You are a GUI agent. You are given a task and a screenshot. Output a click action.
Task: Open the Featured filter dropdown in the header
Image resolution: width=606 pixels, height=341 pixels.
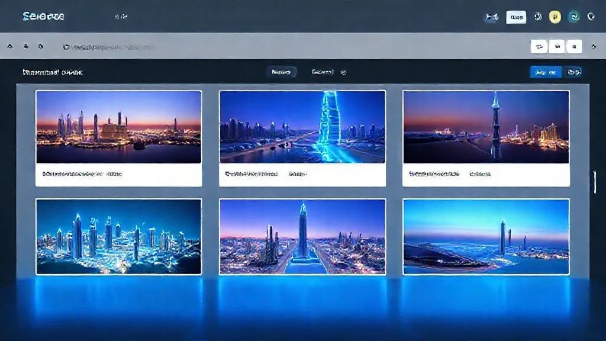click(281, 71)
